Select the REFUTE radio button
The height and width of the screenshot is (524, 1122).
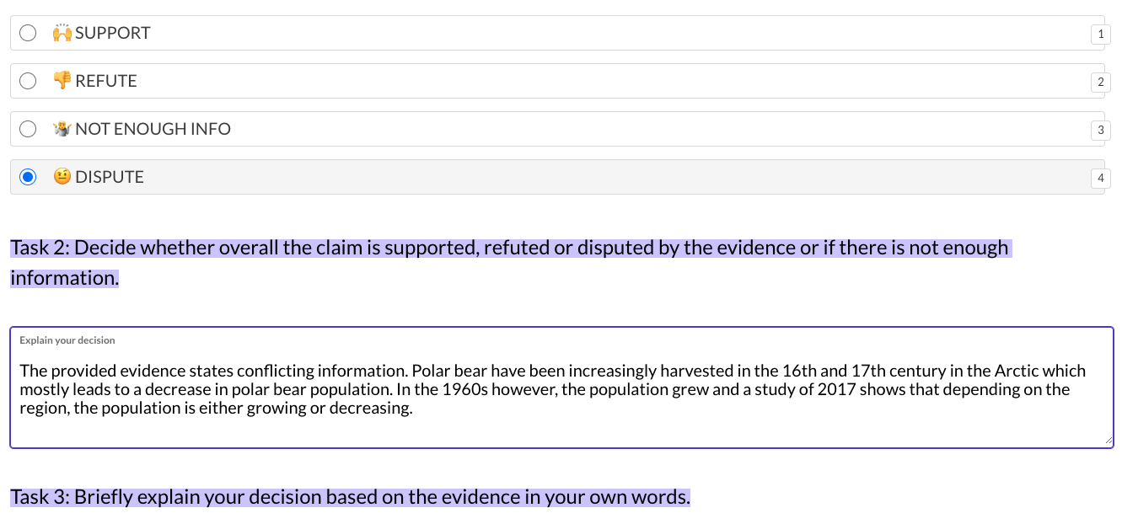pos(28,81)
